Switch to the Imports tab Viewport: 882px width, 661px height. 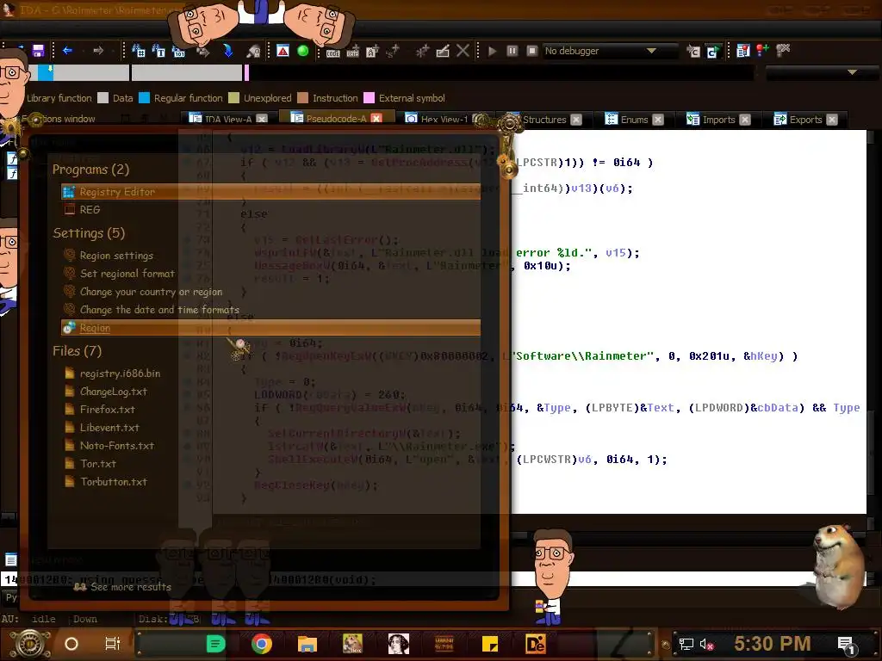718,119
